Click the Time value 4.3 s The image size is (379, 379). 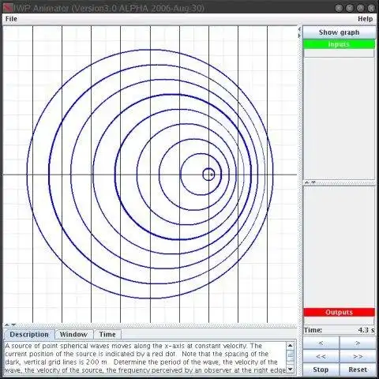tap(366, 330)
